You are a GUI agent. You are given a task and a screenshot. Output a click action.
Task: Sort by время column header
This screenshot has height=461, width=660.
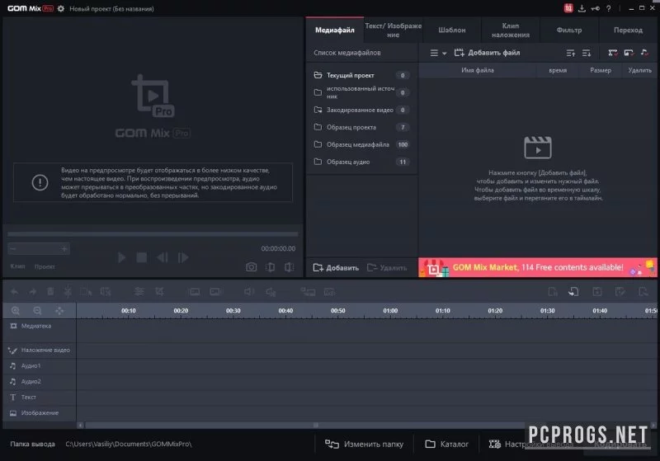558,70
